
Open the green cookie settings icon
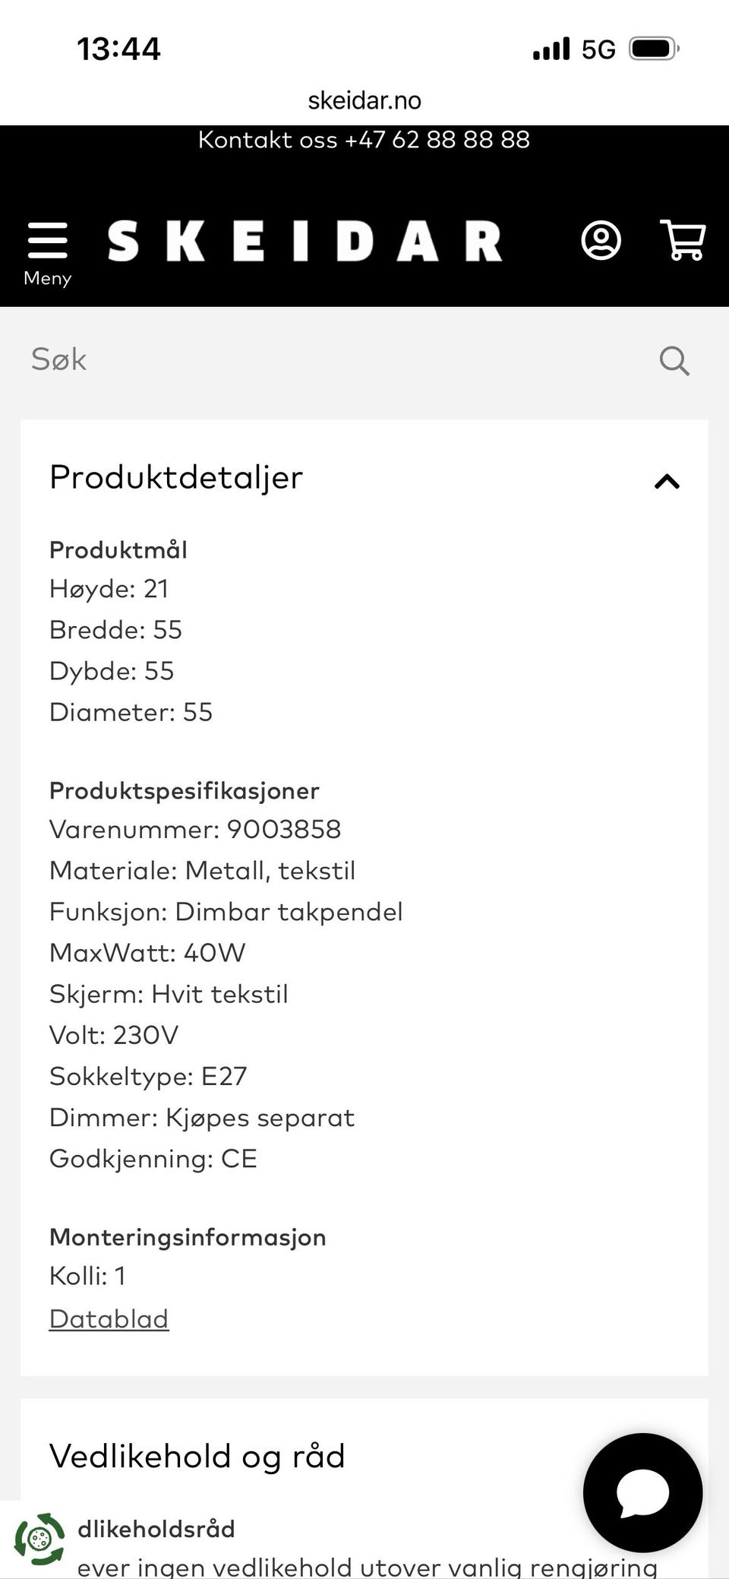[x=39, y=1539]
